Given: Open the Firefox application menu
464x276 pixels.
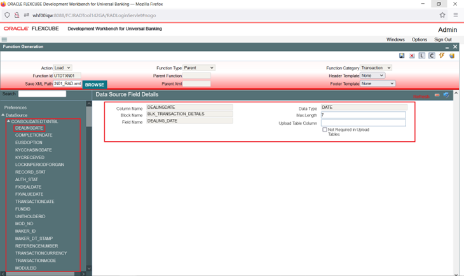Looking at the screenshot, I should (455, 15).
